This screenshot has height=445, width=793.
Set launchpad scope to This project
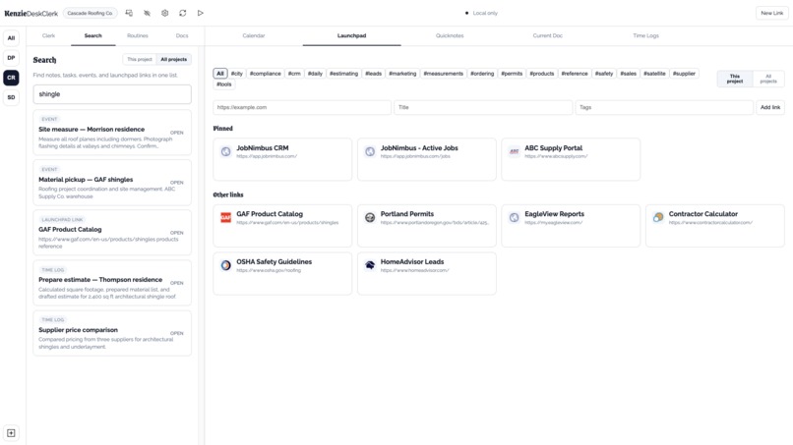click(735, 79)
